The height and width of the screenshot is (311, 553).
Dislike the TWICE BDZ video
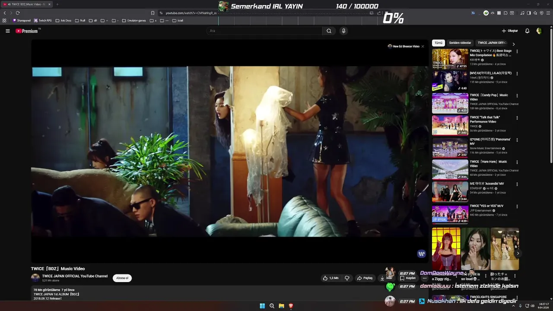point(347,278)
